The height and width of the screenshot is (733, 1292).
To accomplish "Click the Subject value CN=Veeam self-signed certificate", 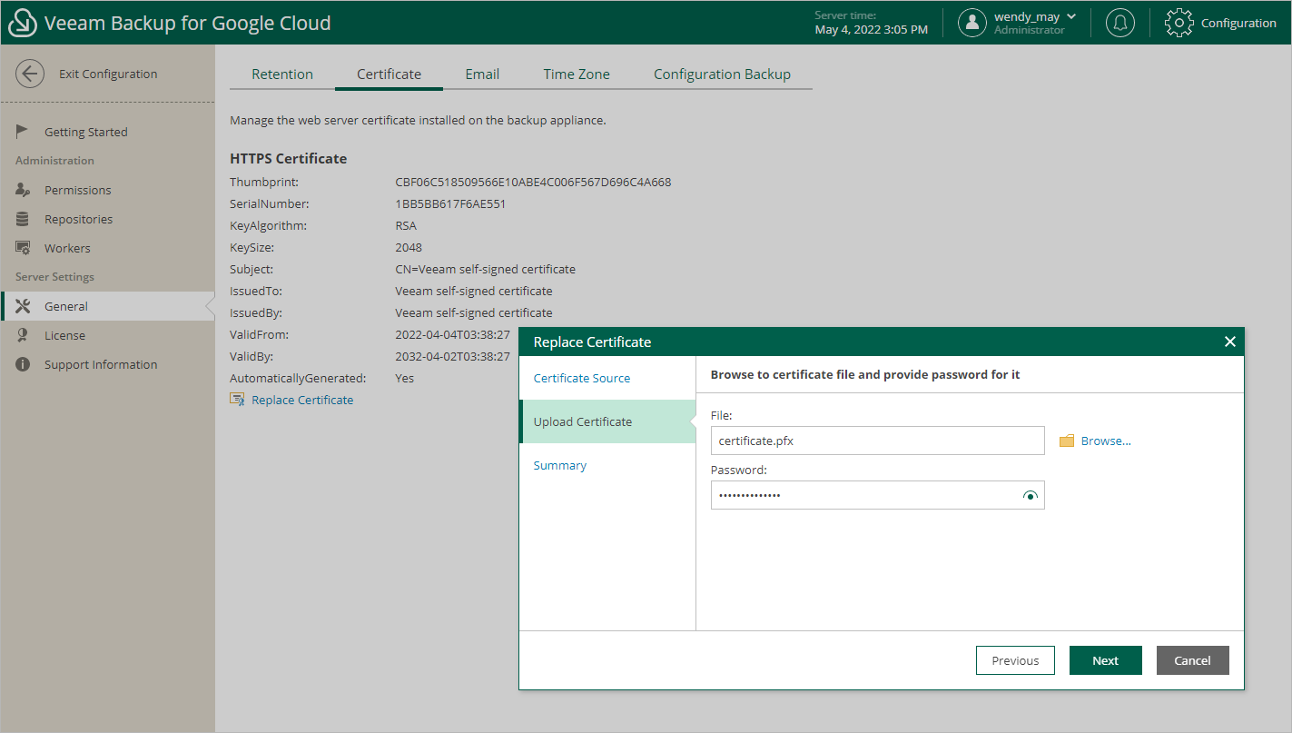I will [485, 269].
